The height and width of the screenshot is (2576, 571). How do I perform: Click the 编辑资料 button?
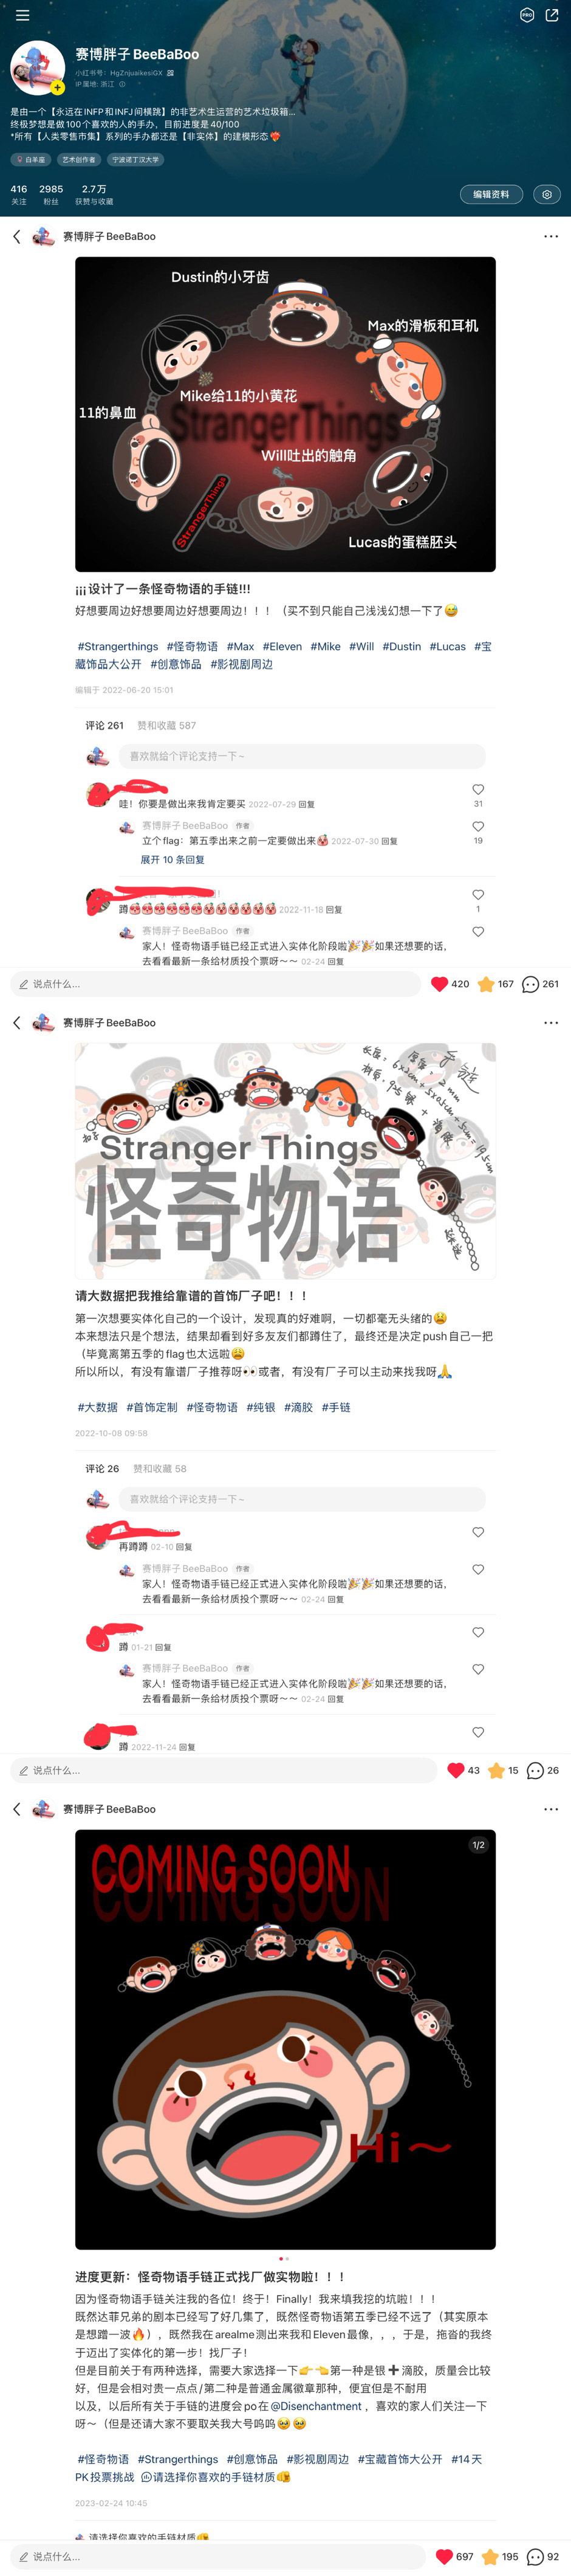click(x=491, y=194)
